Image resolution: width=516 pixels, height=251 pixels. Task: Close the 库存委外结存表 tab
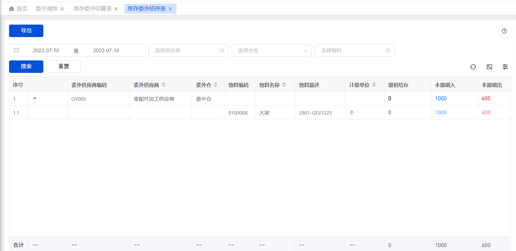tap(170, 9)
